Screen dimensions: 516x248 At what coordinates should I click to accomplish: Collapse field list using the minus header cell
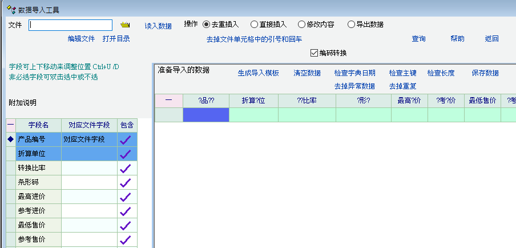10,125
